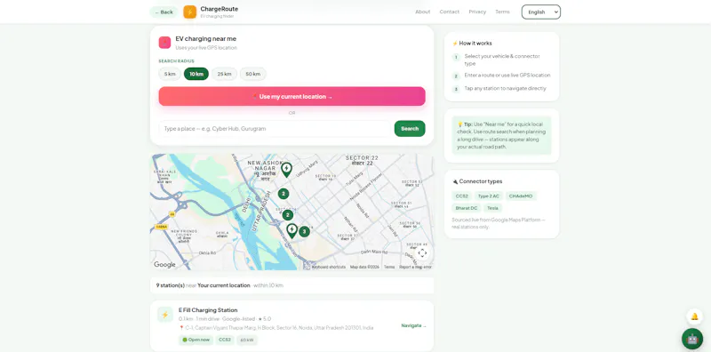Click Report a map error link

click(x=415, y=268)
